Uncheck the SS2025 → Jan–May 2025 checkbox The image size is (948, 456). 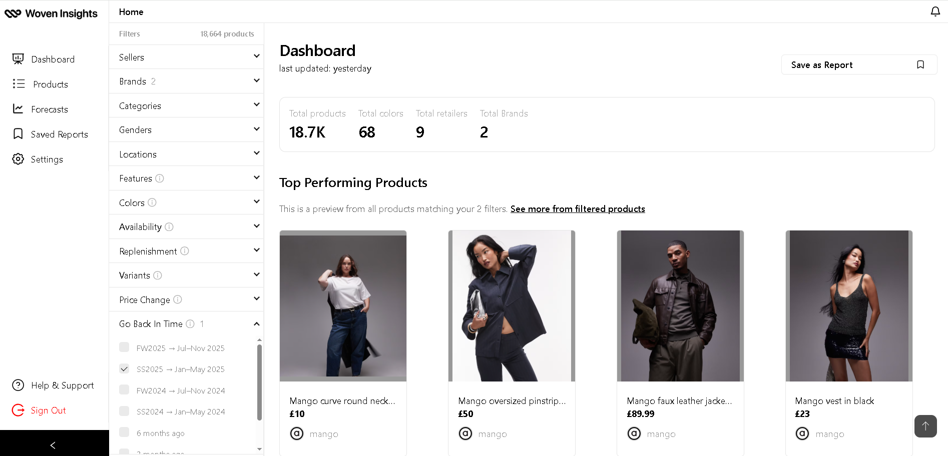pos(124,368)
